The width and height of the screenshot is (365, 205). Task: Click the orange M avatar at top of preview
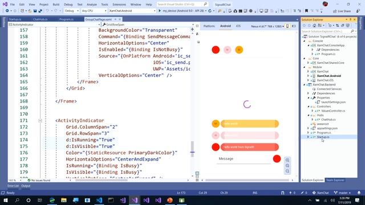coord(239,50)
